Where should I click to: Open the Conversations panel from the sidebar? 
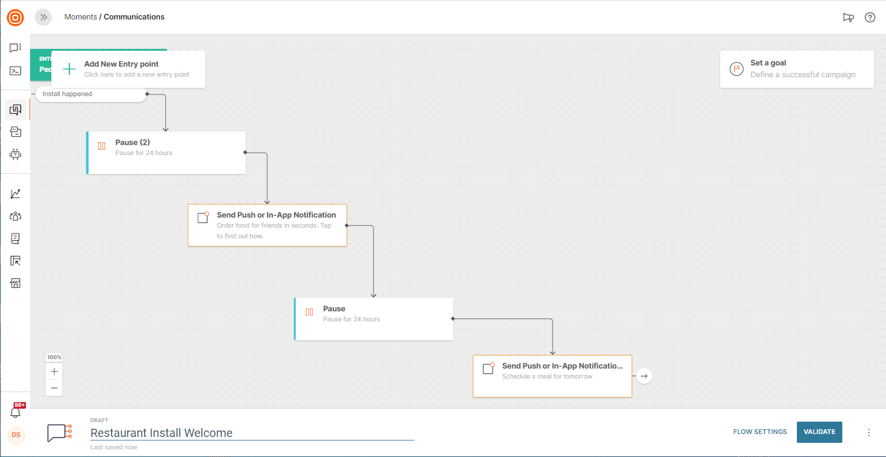[15, 47]
